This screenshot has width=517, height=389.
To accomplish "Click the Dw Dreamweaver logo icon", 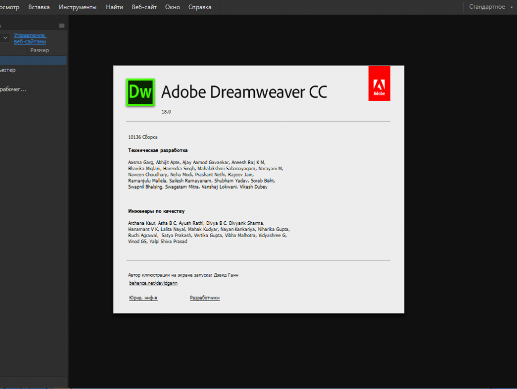I will point(140,92).
